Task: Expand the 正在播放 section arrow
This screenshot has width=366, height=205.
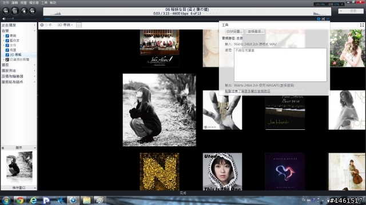Action: tap(34, 25)
